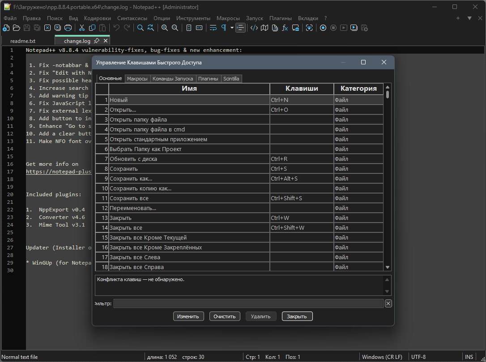Toggle the Monitoring eye icon
This screenshot has height=362, width=486.
point(309,28)
